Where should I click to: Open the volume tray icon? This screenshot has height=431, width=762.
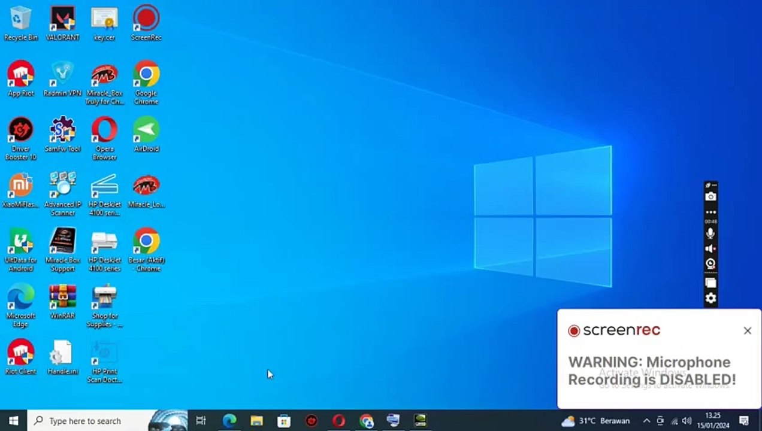687,421
